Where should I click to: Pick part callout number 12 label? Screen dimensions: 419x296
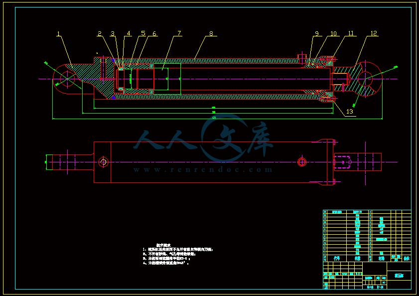pos(374,33)
